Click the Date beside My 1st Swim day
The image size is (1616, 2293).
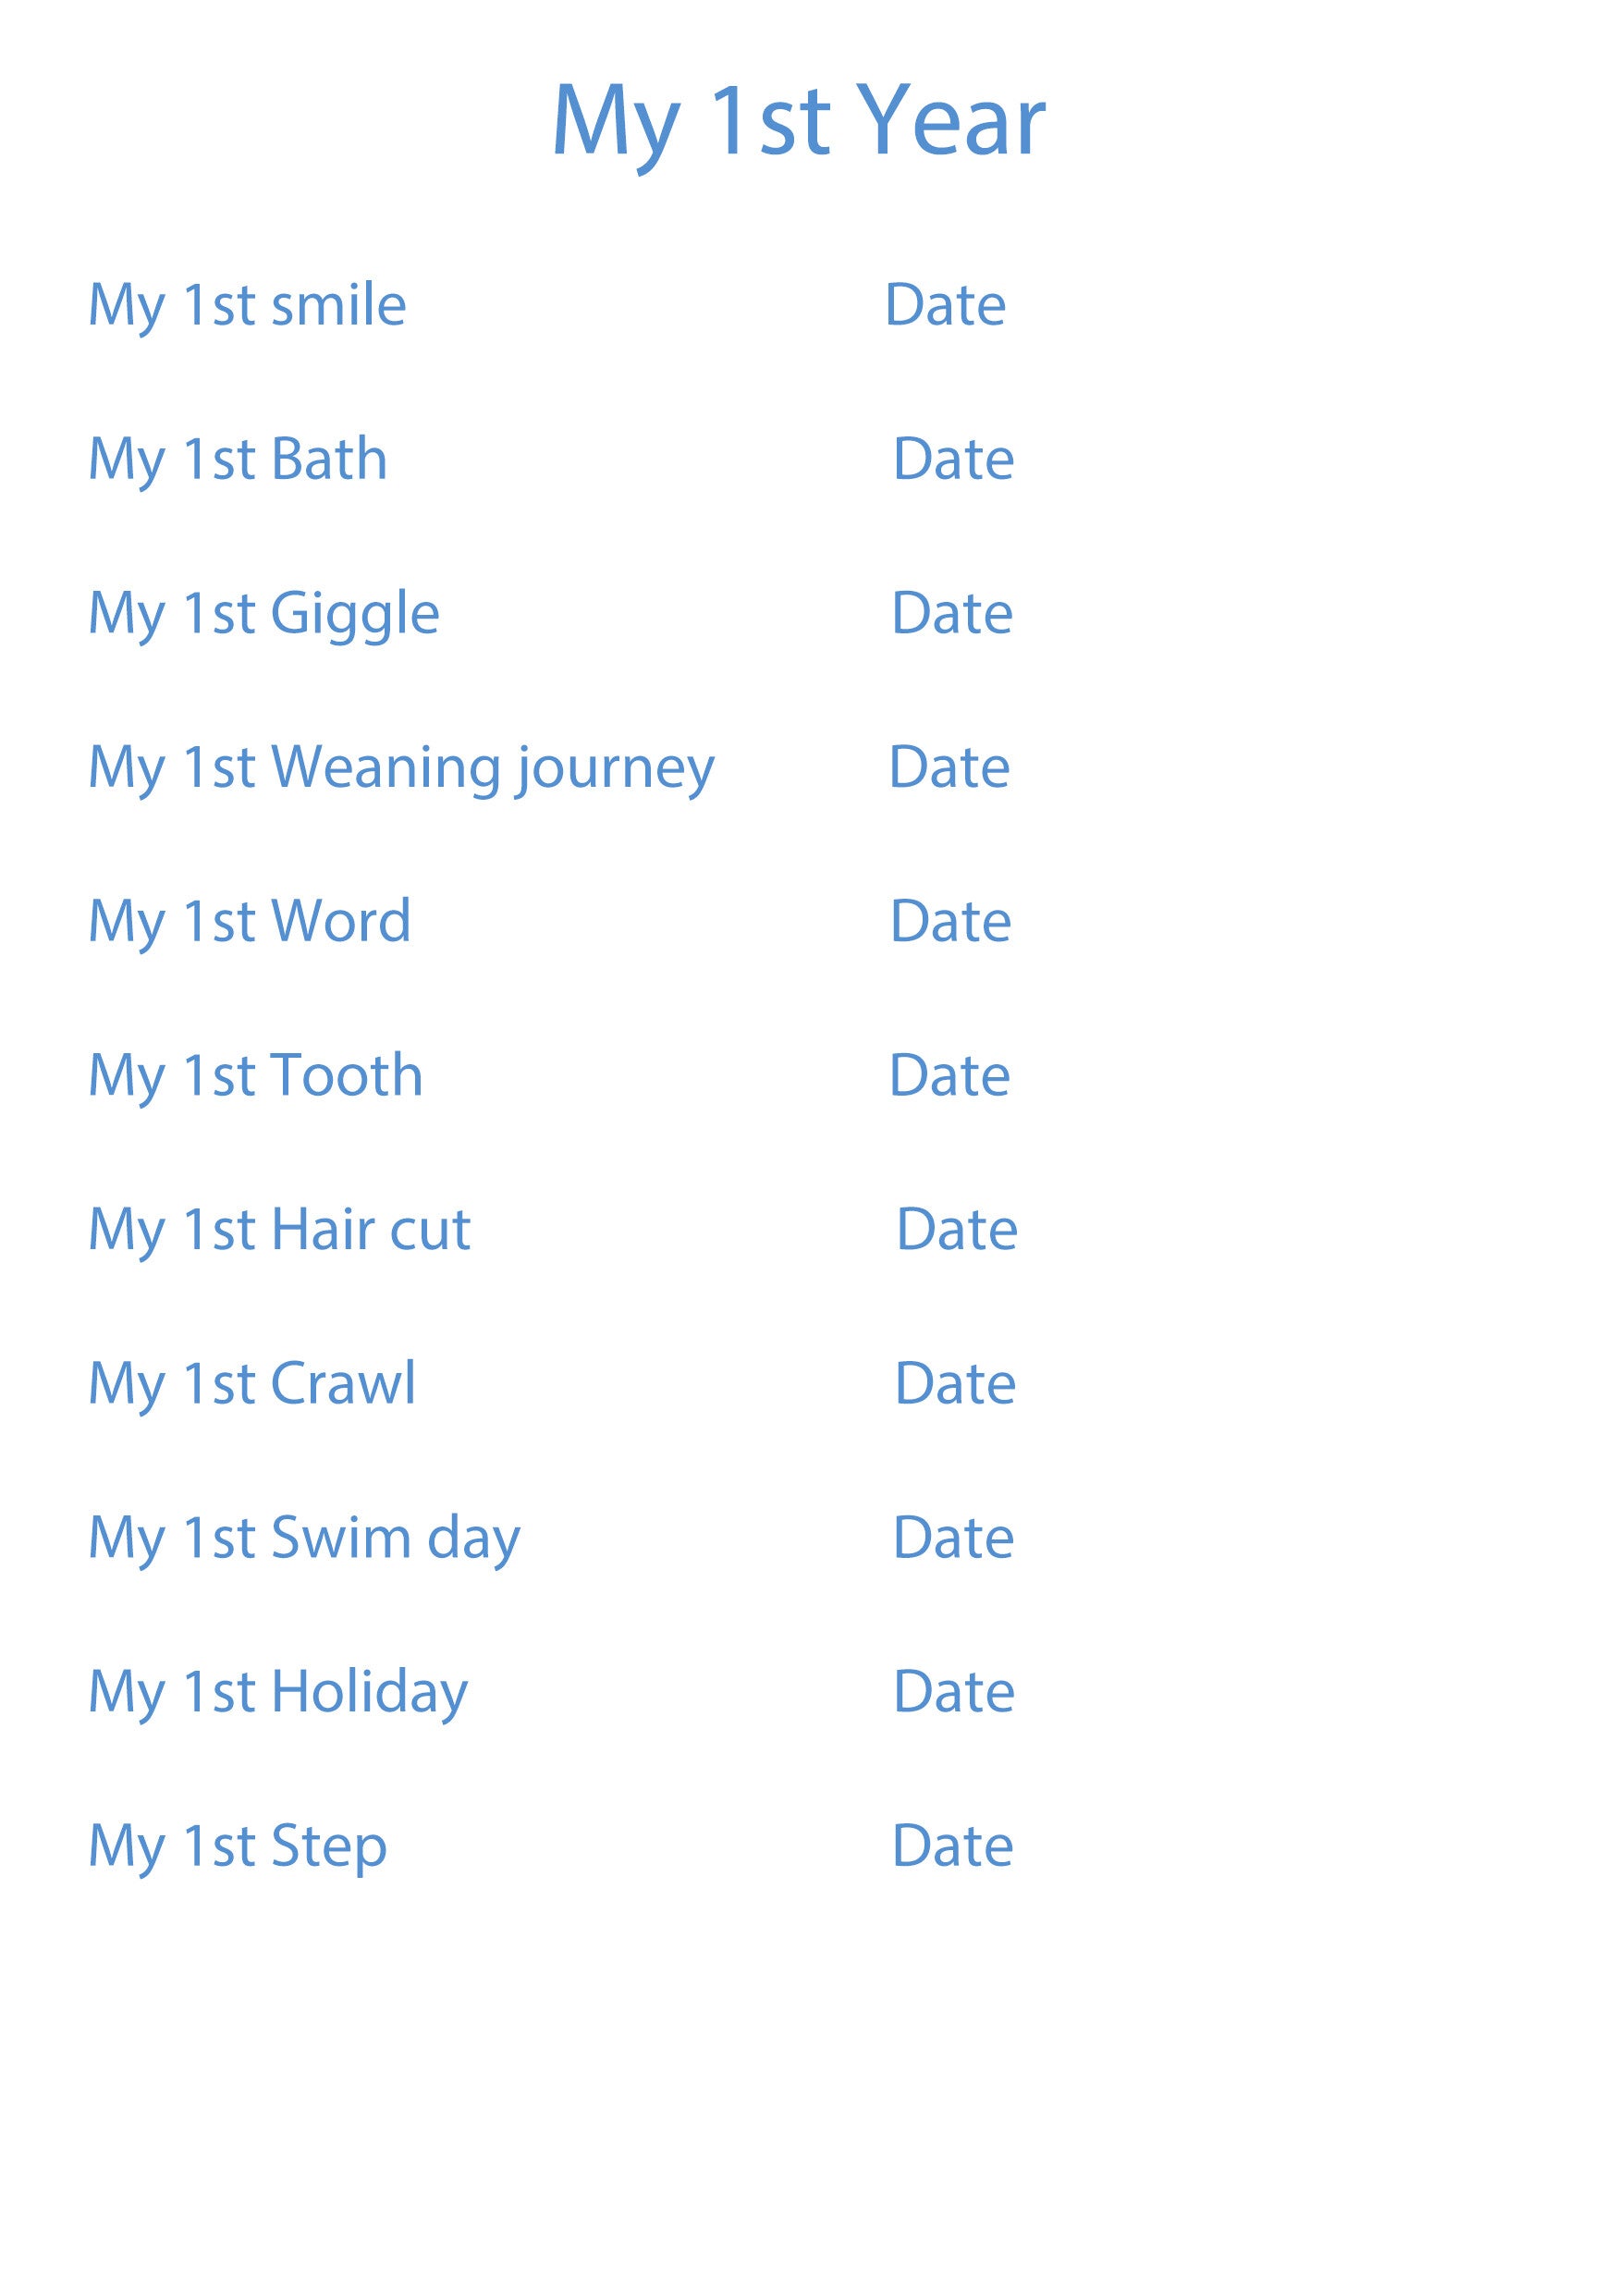953,1539
